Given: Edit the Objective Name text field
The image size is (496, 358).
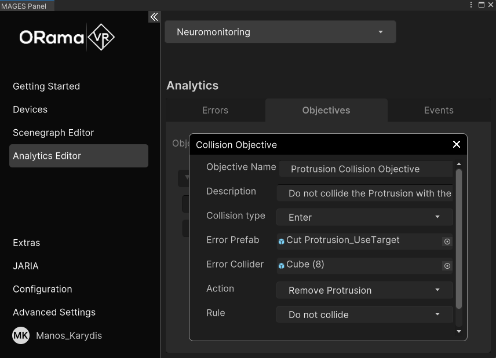Looking at the screenshot, I should pyautogui.click(x=364, y=169).
